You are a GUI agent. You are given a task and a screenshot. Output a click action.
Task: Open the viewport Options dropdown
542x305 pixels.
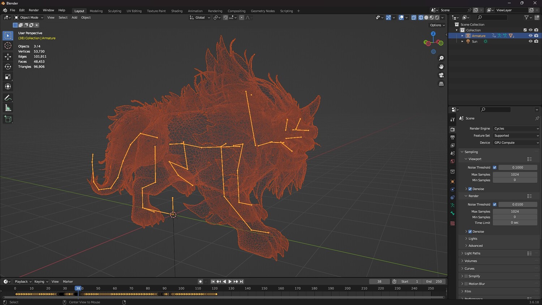click(x=437, y=25)
